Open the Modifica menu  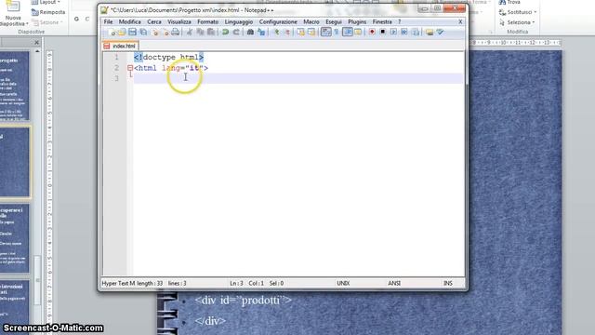[130, 22]
